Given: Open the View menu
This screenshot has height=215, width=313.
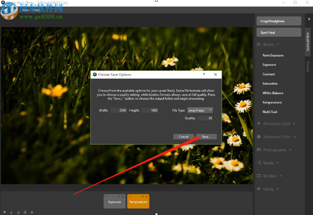Looking at the screenshot, I should click(25, 10).
